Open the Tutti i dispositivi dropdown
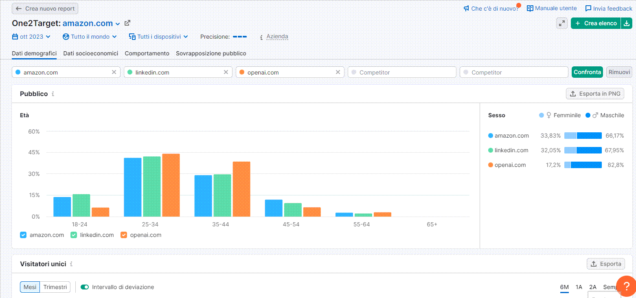This screenshot has width=636, height=298. [158, 36]
